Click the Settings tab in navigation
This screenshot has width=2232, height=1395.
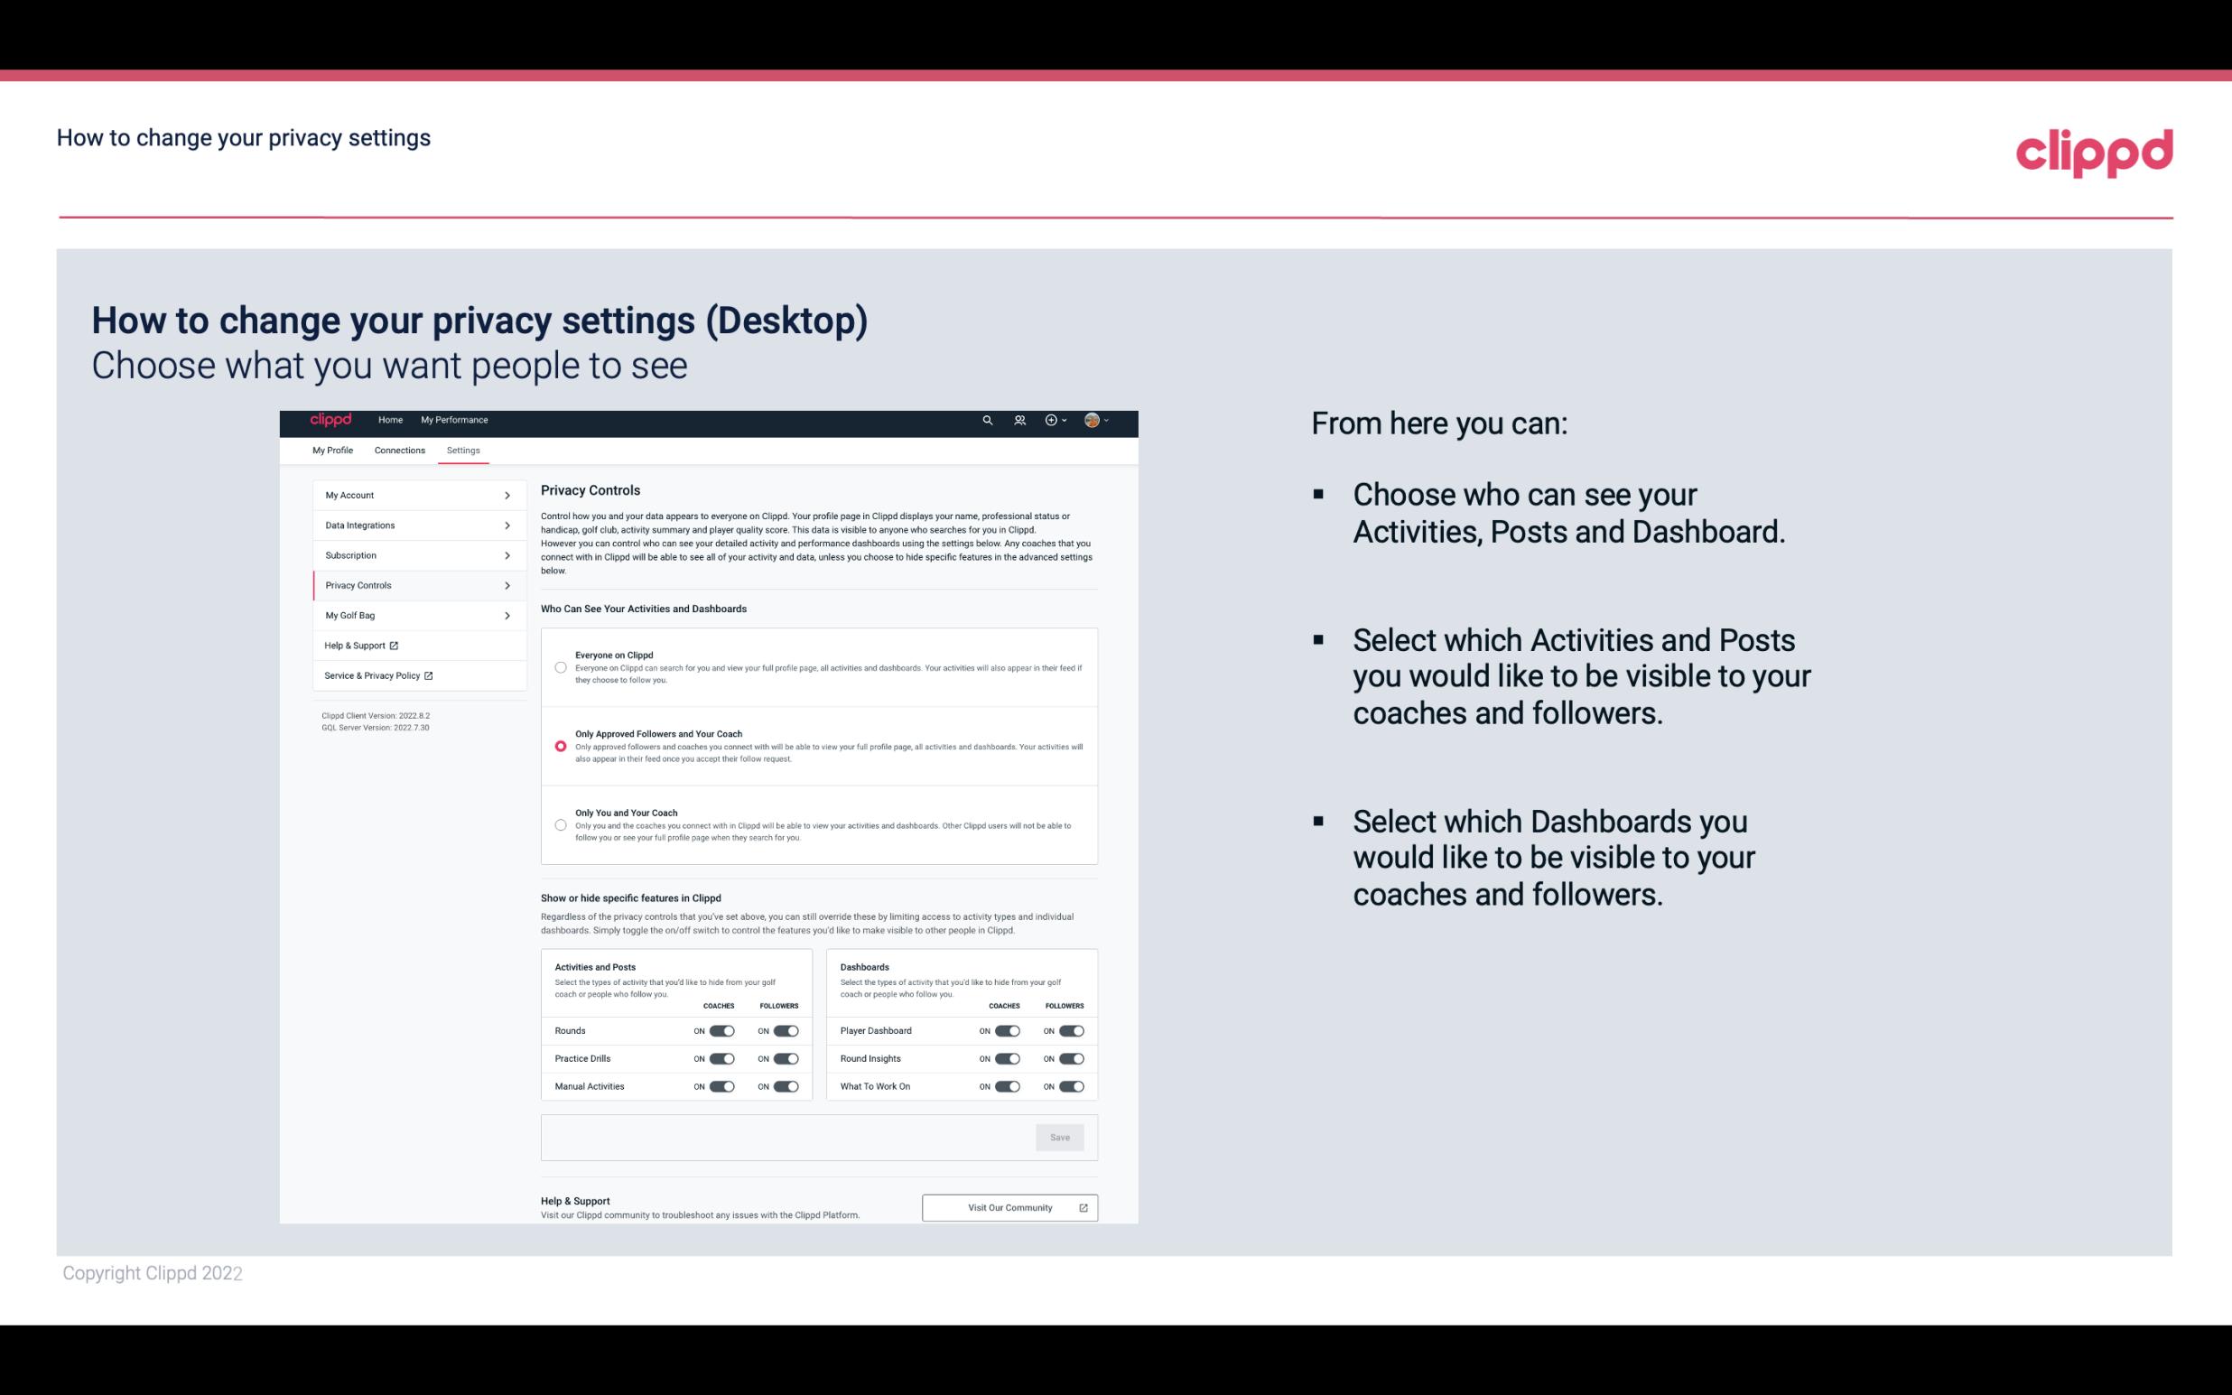tap(464, 450)
